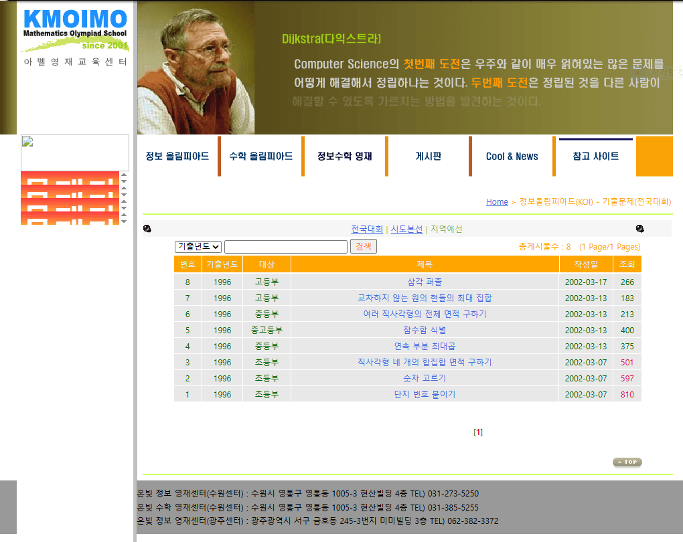Click view count 400

627,330
